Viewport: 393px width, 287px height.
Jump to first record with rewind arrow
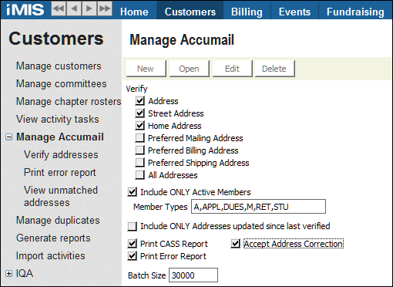point(59,8)
